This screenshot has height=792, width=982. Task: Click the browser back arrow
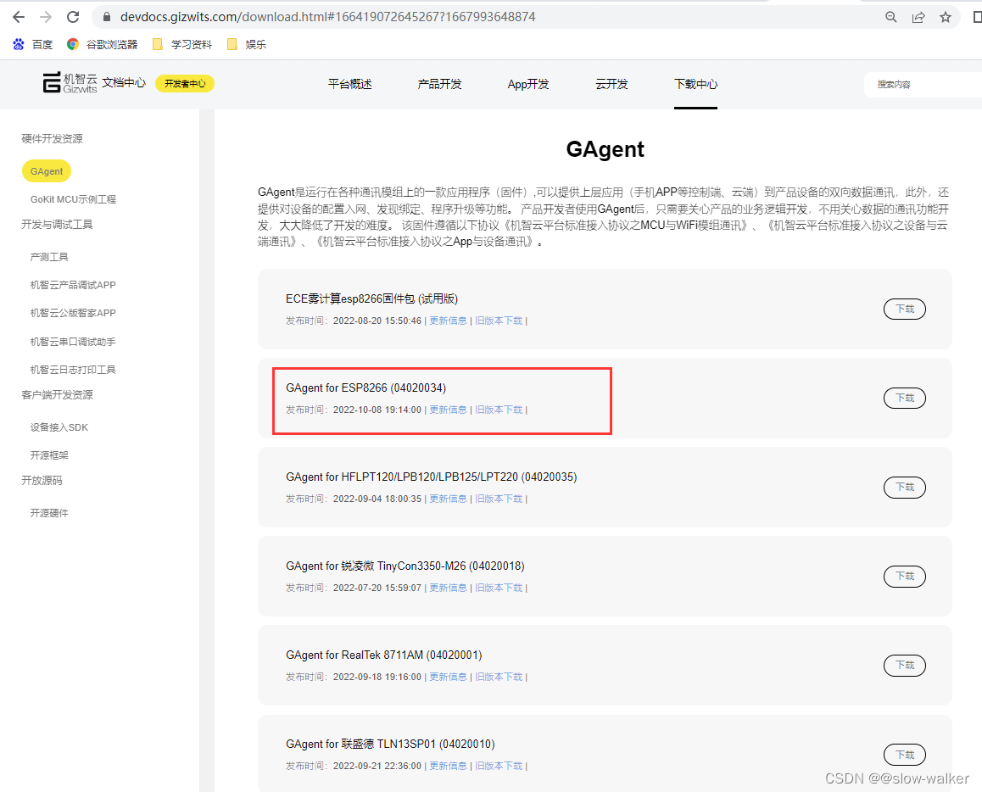tap(19, 17)
